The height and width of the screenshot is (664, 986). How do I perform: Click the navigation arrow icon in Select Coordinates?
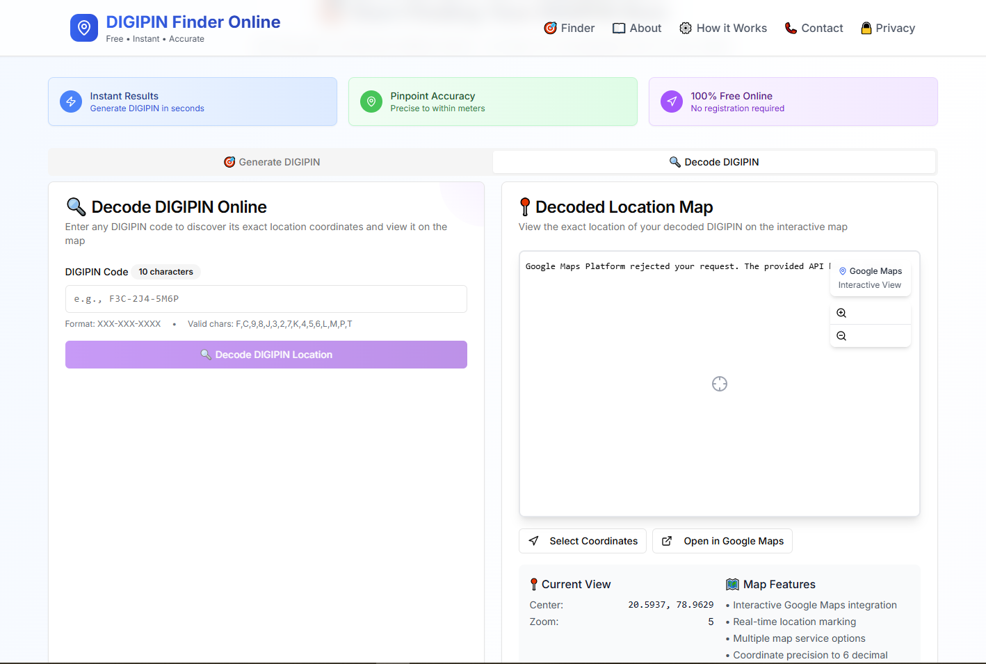click(x=533, y=541)
